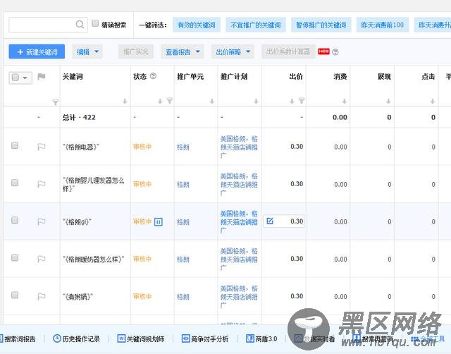Apply the 不宜推广的关键词 quick filter
The width and height of the screenshot is (451, 354).
pos(256,25)
